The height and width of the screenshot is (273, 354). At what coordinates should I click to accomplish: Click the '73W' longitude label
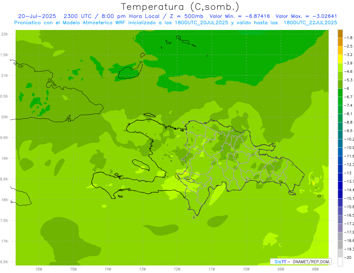[x=142, y=269]
